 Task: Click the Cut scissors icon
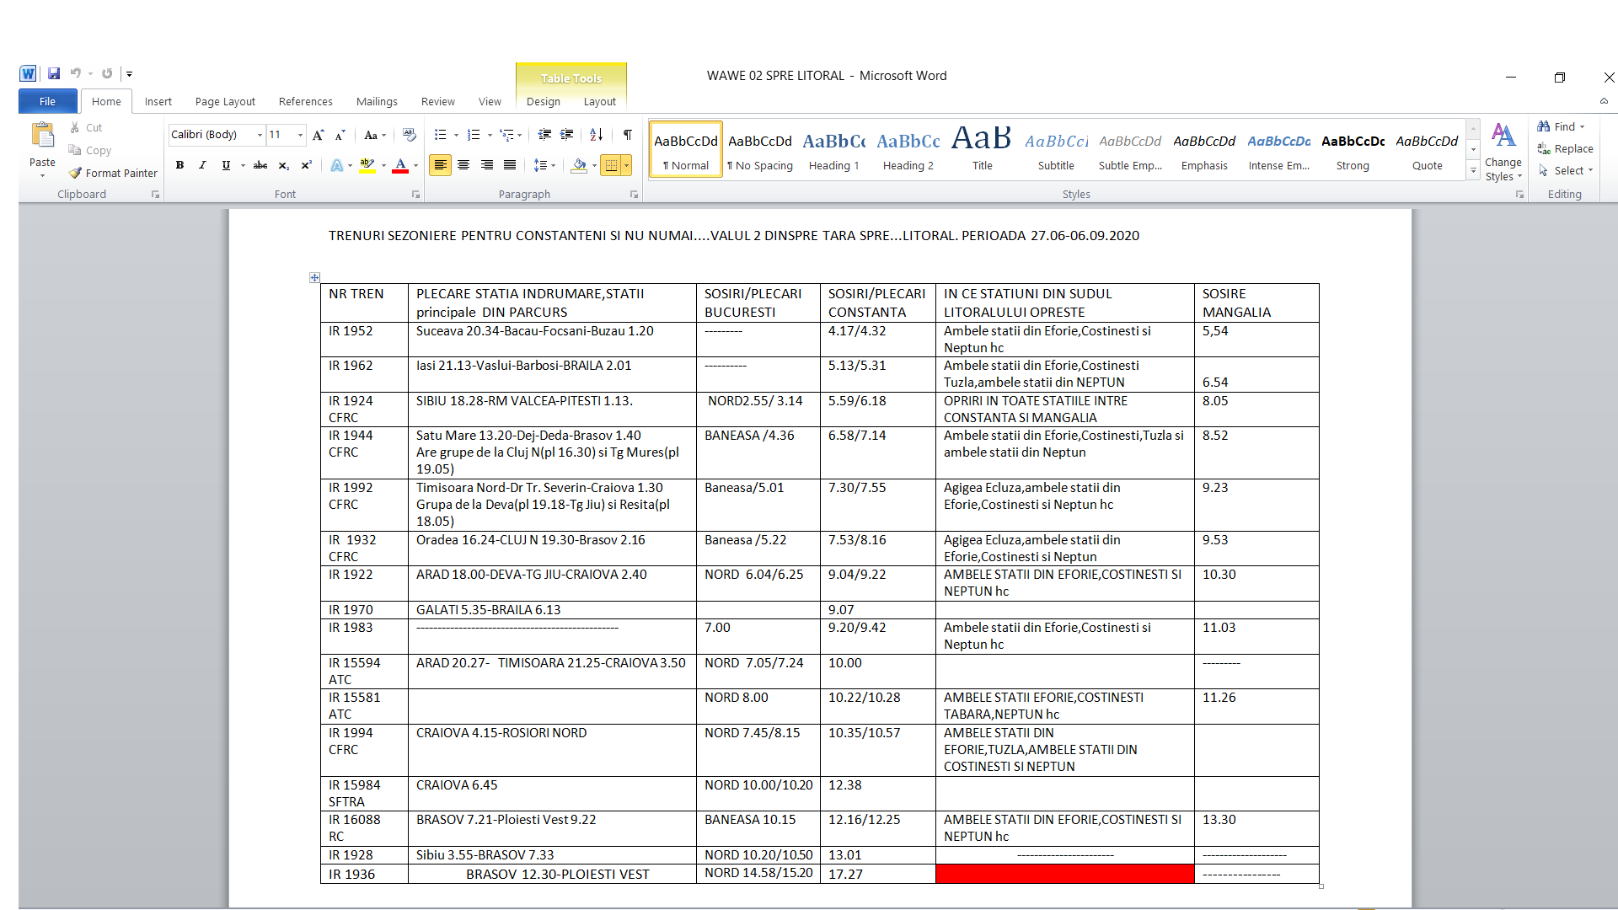click(x=75, y=127)
